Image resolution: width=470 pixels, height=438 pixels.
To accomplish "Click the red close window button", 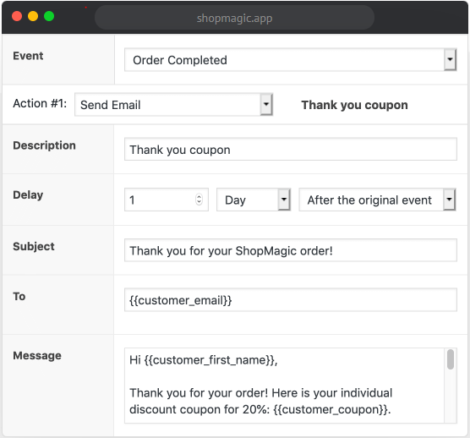I will 17,16.
